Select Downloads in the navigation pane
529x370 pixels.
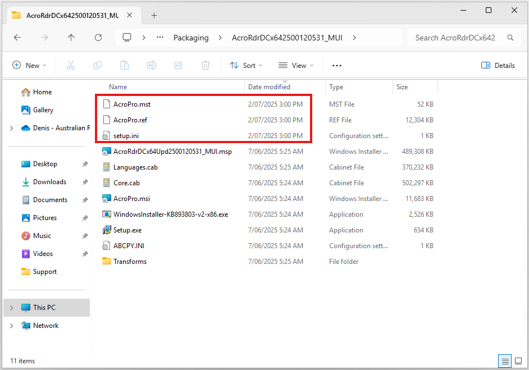[x=49, y=182]
